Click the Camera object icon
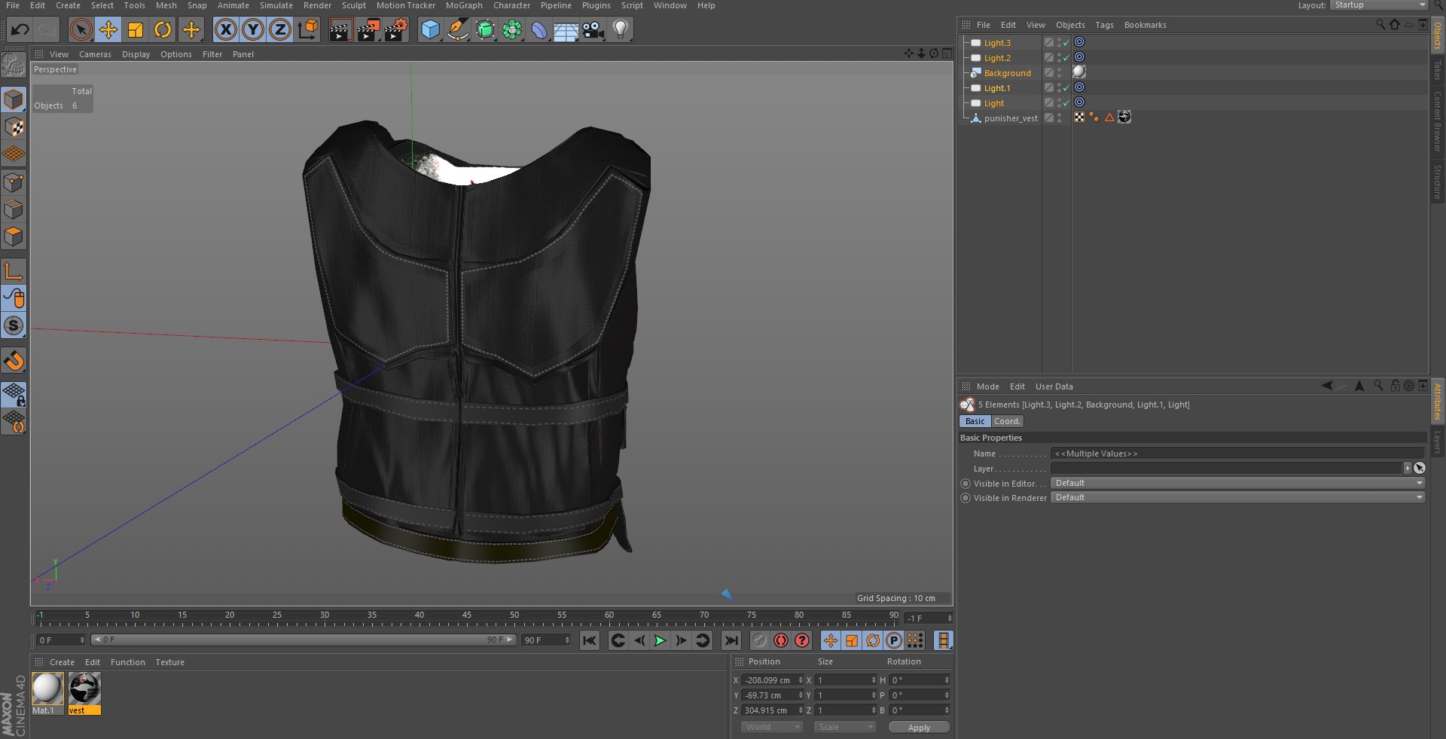The height and width of the screenshot is (739, 1446). (593, 30)
